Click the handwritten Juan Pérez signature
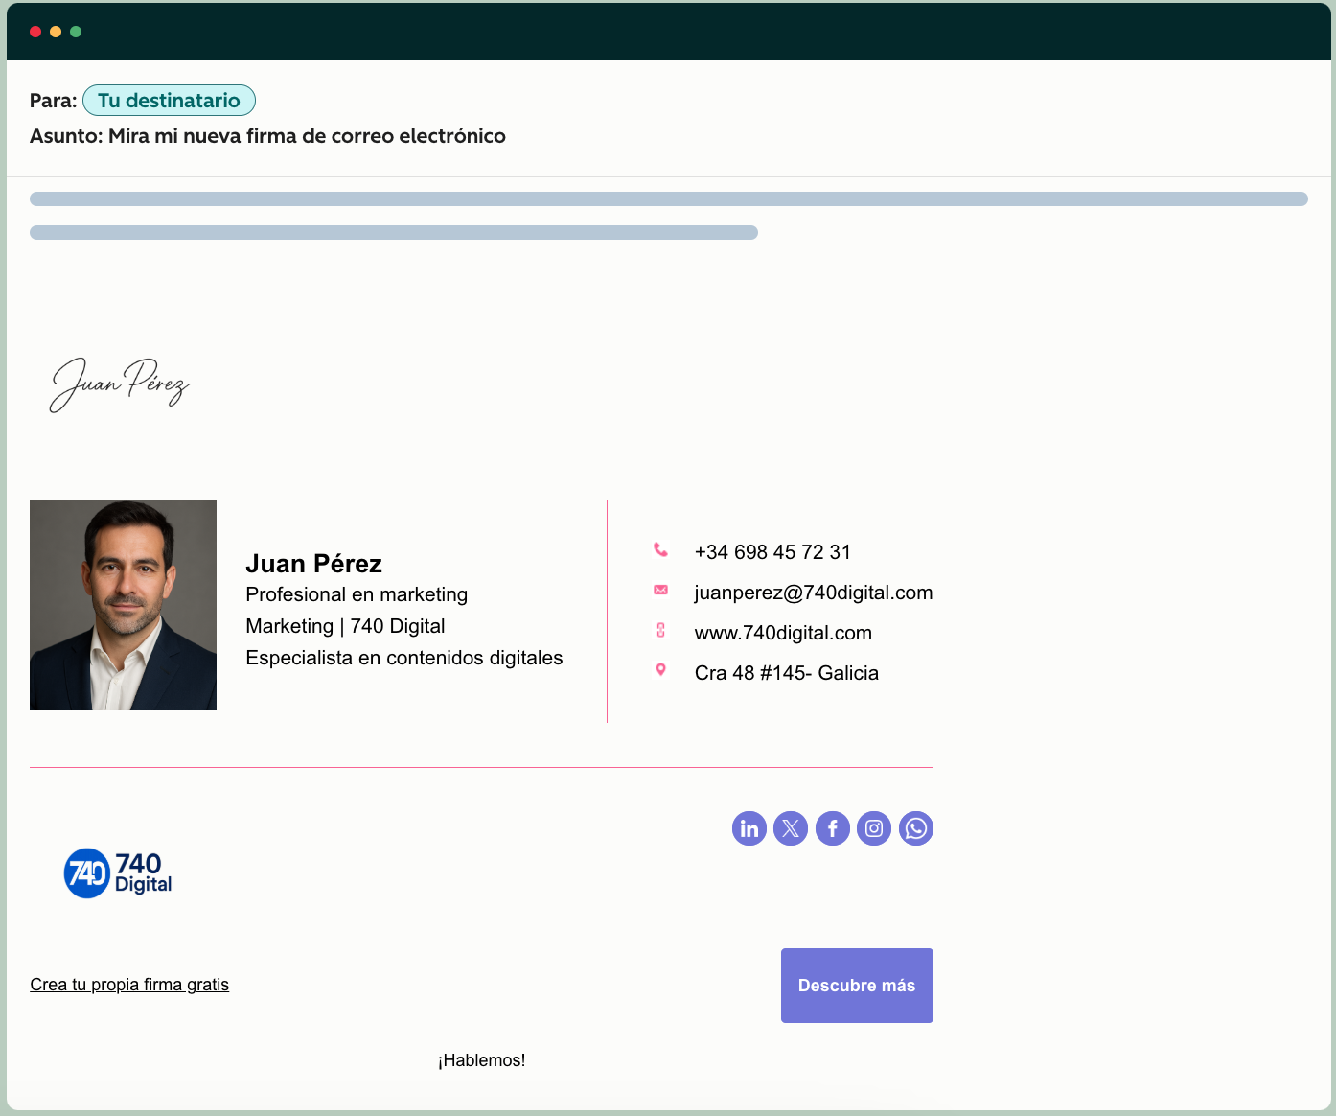The image size is (1336, 1116). pos(118,384)
